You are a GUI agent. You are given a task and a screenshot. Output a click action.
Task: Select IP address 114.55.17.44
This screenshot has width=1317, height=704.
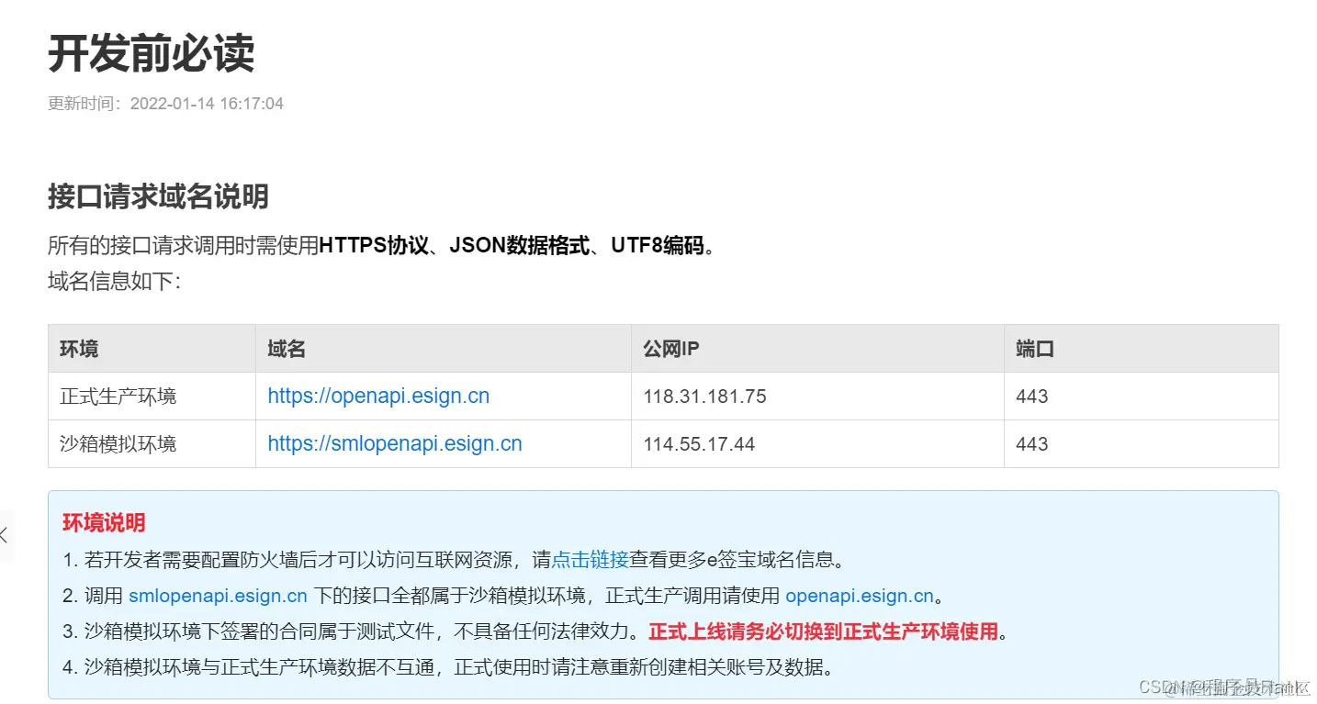(x=699, y=444)
